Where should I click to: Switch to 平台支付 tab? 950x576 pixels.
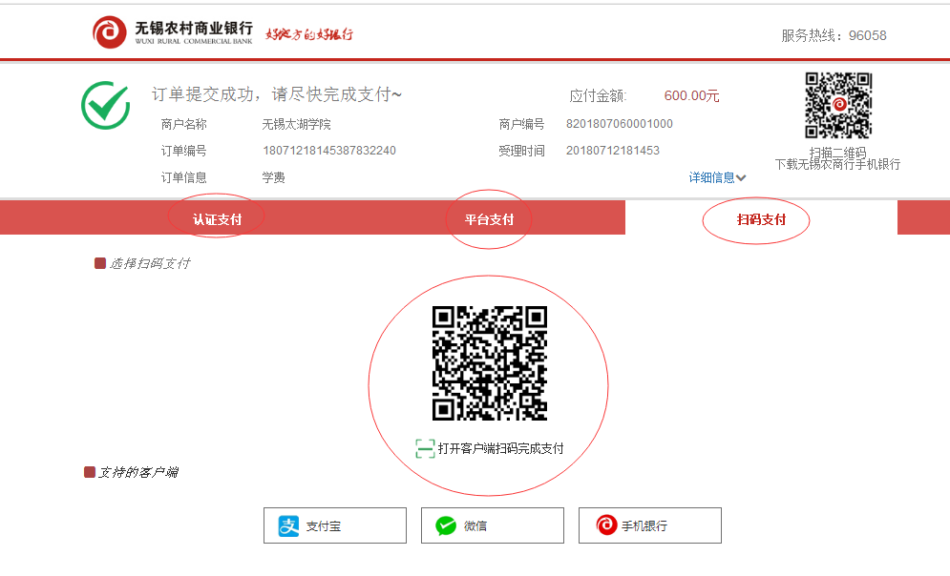489,219
